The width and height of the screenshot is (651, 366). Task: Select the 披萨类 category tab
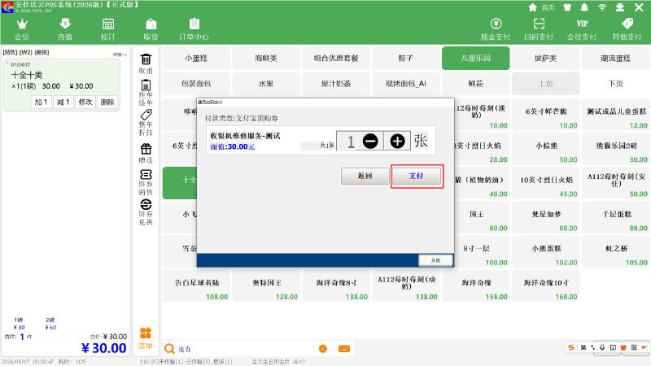click(545, 58)
